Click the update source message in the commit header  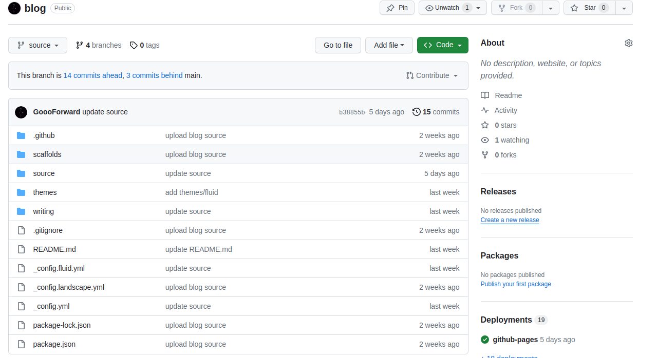pyautogui.click(x=105, y=112)
